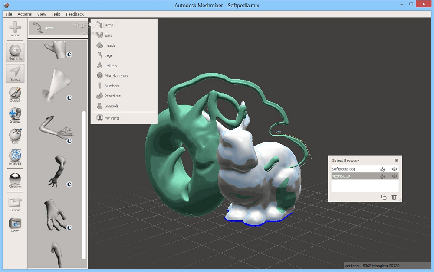Open the Feedback menu

(75, 14)
